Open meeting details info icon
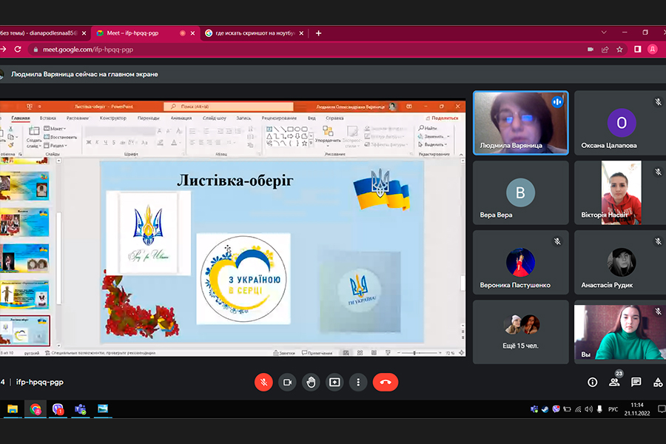666x444 pixels. point(592,382)
